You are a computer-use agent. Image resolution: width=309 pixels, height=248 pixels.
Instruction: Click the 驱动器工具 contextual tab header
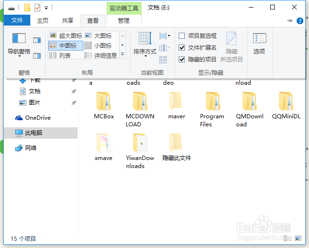124,8
